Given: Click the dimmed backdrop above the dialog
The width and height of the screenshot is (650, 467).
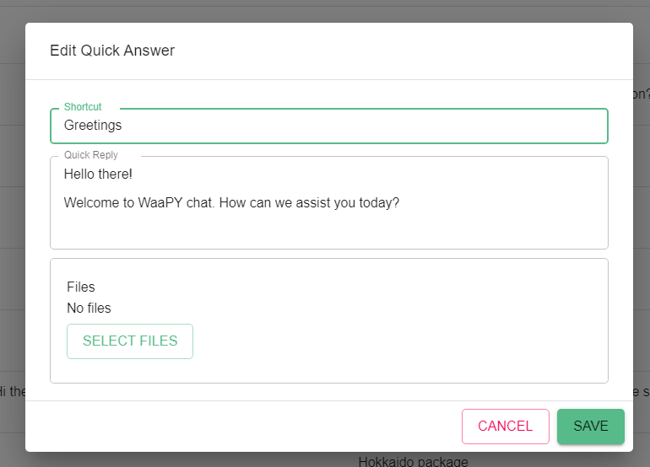Looking at the screenshot, I should pyautogui.click(x=325, y=11).
